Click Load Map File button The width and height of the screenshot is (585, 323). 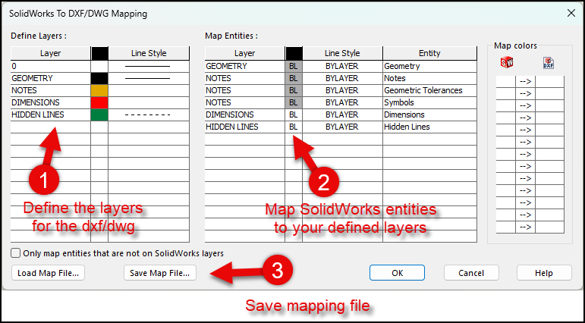(x=48, y=273)
